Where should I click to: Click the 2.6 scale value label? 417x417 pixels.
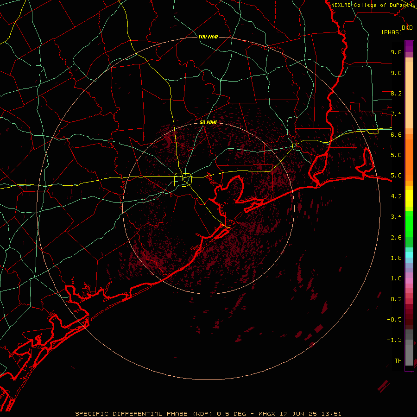(x=396, y=238)
